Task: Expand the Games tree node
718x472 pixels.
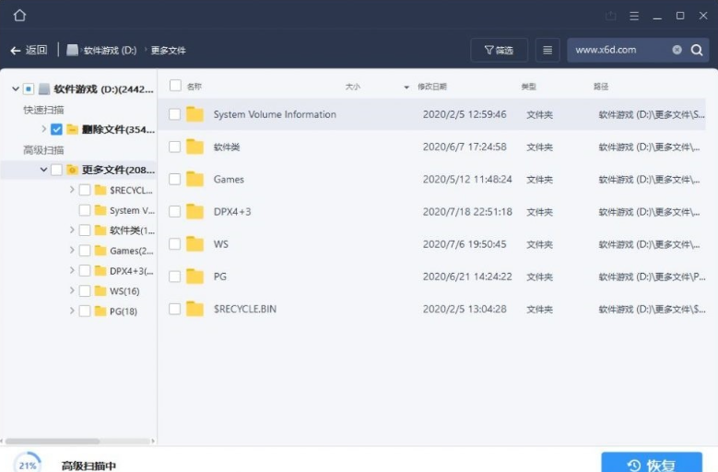Action: [72, 250]
